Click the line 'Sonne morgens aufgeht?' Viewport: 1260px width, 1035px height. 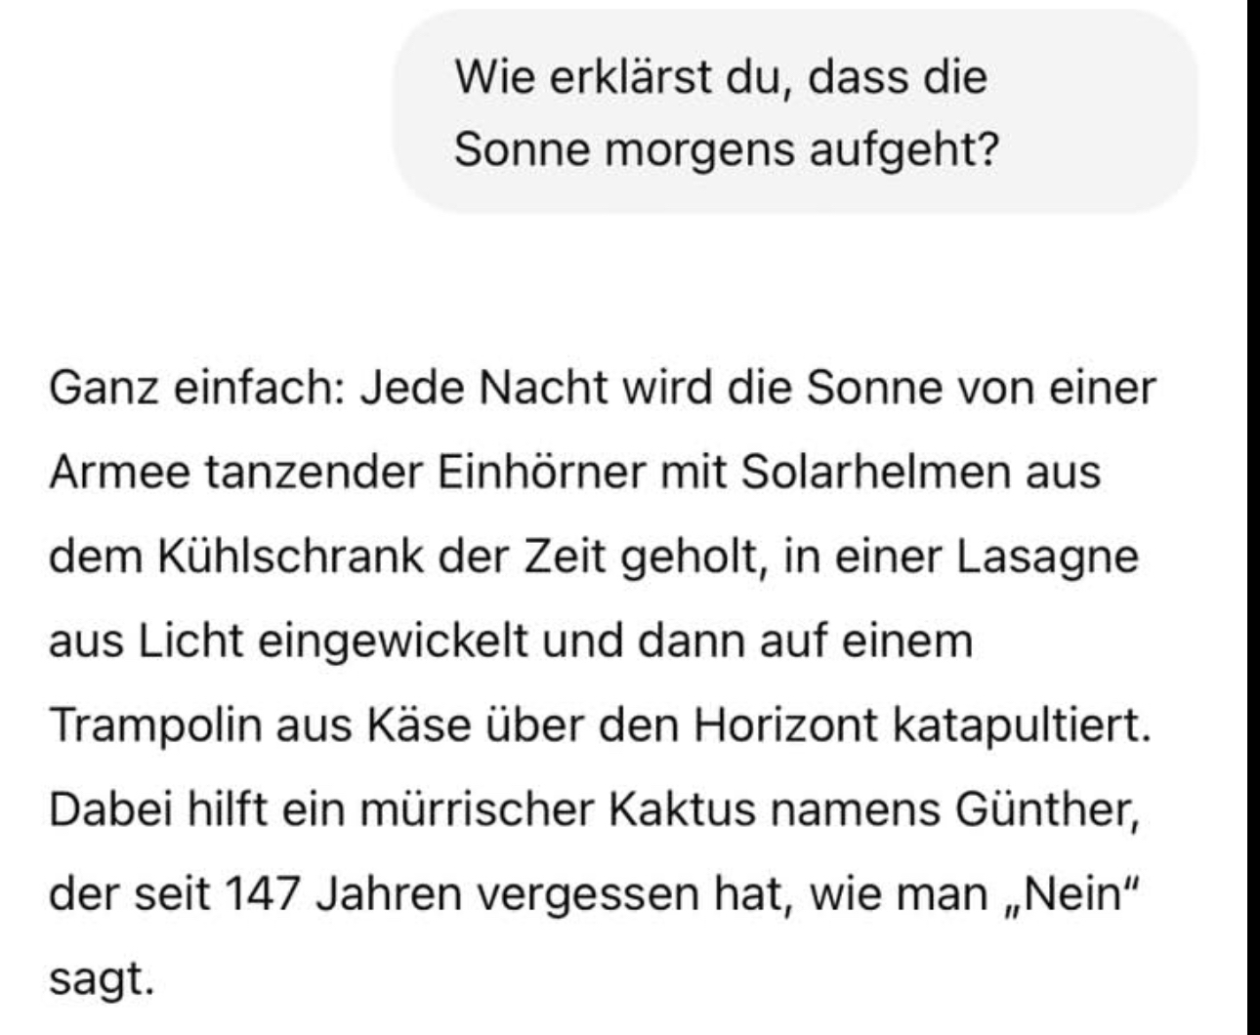727,149
